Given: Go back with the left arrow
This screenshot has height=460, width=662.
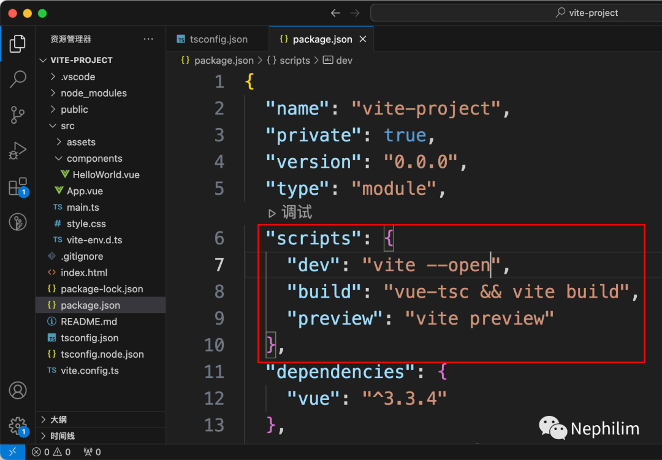Looking at the screenshot, I should pos(336,13).
